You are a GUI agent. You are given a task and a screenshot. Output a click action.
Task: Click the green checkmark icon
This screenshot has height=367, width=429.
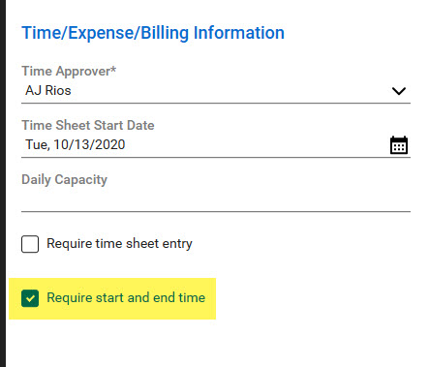pos(30,298)
